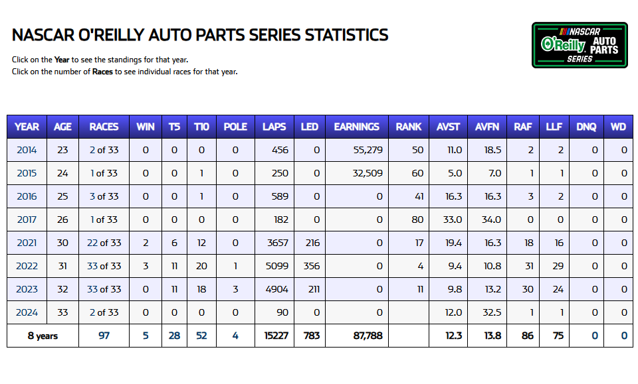Open the 2015 year standings link
Viewport: 638px width, 384px height.
pyautogui.click(x=27, y=173)
